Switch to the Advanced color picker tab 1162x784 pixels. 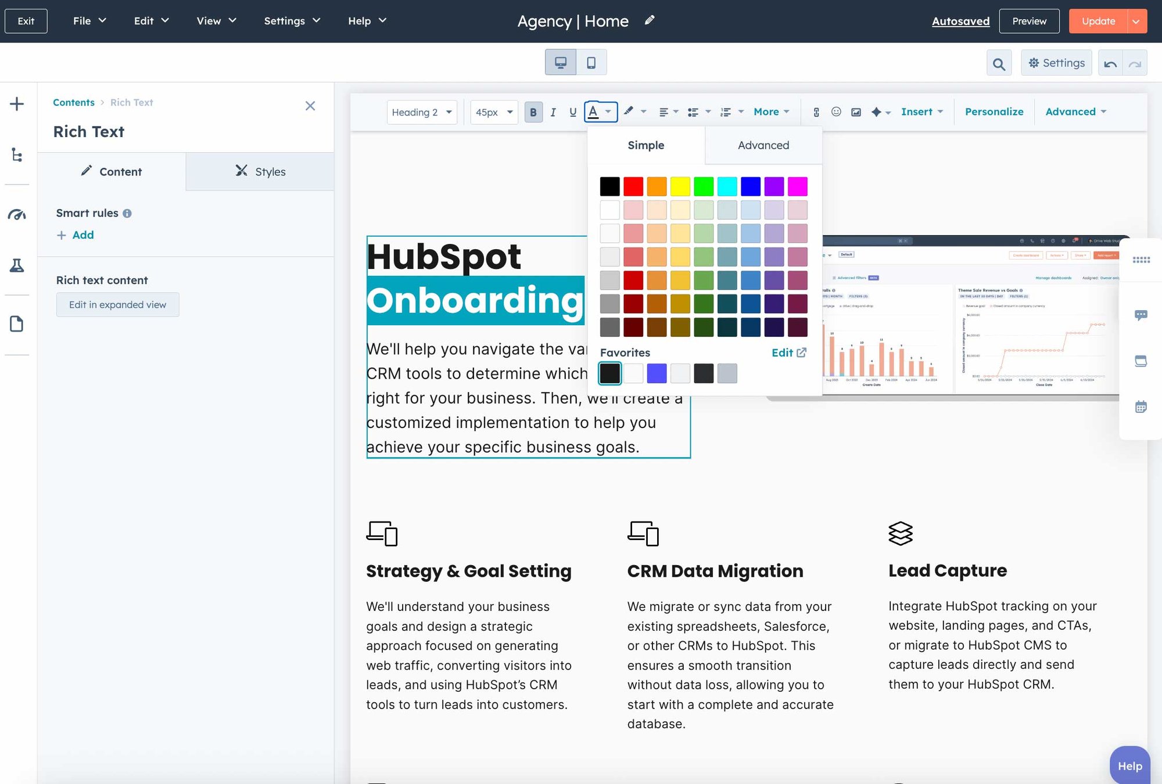coord(763,145)
